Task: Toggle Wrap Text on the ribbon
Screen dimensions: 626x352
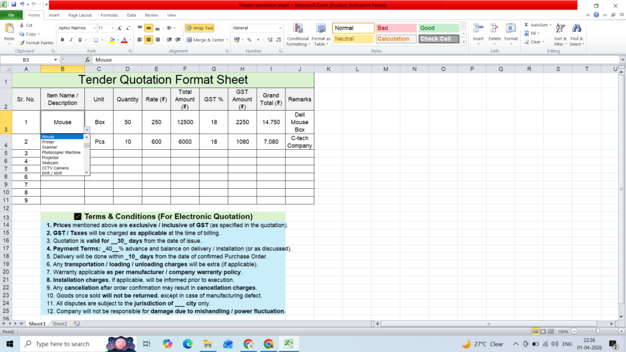Action: [x=200, y=28]
